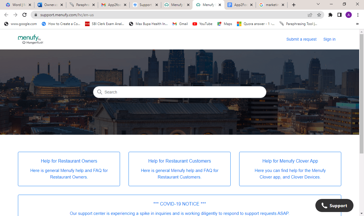Image resolution: width=364 pixels, height=216 pixels.
Task: Reload the page with refresh icon
Action: (25, 15)
